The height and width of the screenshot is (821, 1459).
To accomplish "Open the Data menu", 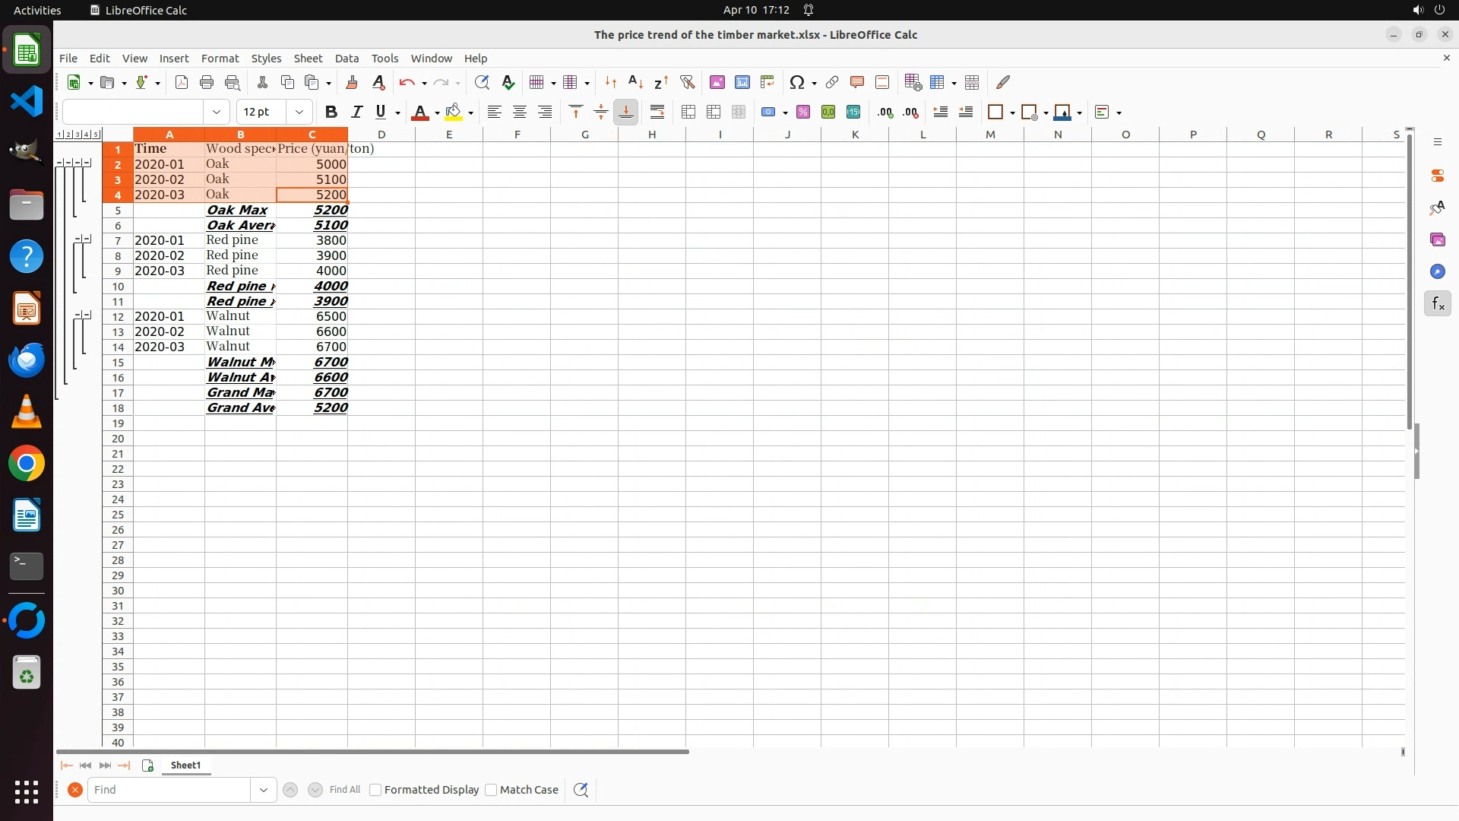I will [x=347, y=59].
